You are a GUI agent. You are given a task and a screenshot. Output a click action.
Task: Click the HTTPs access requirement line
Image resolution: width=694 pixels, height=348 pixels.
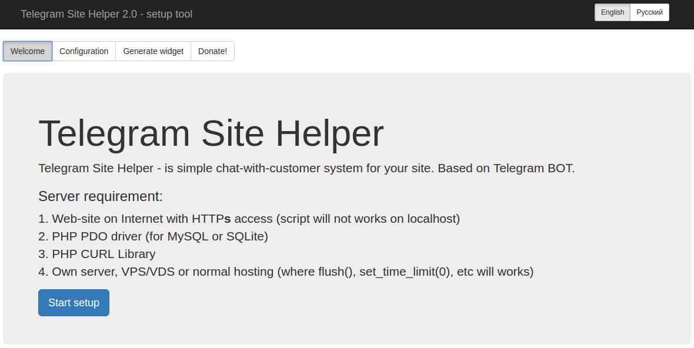249,219
